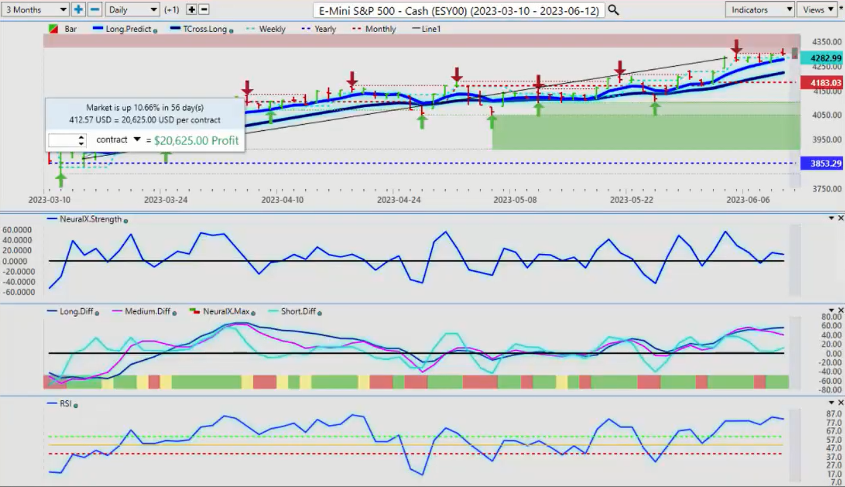The width and height of the screenshot is (845, 487).
Task: Click the NeuralX.Strength legend label
Action: point(91,219)
